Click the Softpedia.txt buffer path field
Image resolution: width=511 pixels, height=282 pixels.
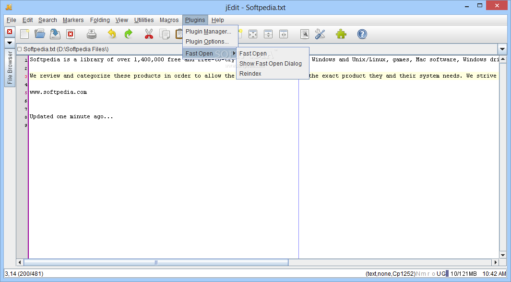click(x=258, y=49)
